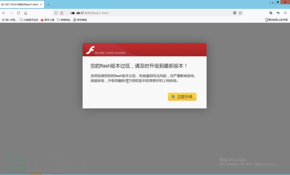Open the shield tracking protection icon
This screenshot has width=290, height=175.
[56, 13]
